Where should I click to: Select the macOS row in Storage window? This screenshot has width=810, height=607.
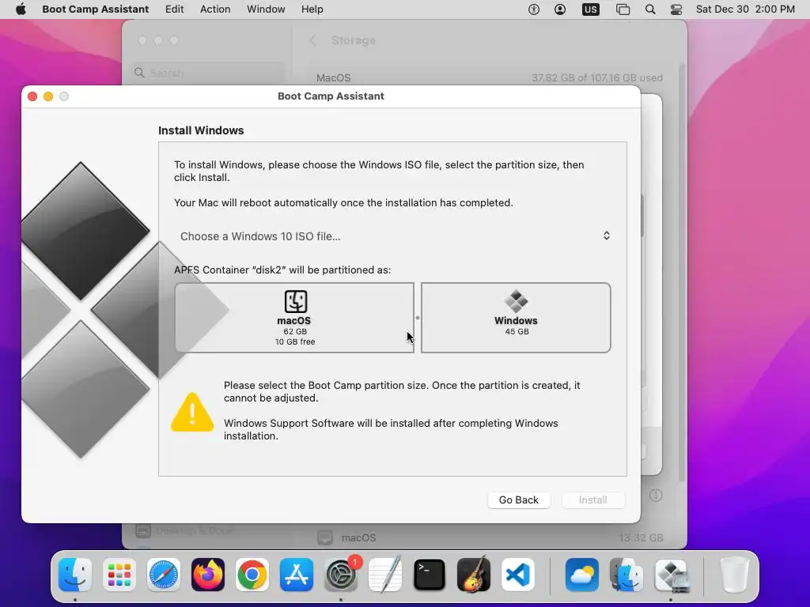coord(490,537)
